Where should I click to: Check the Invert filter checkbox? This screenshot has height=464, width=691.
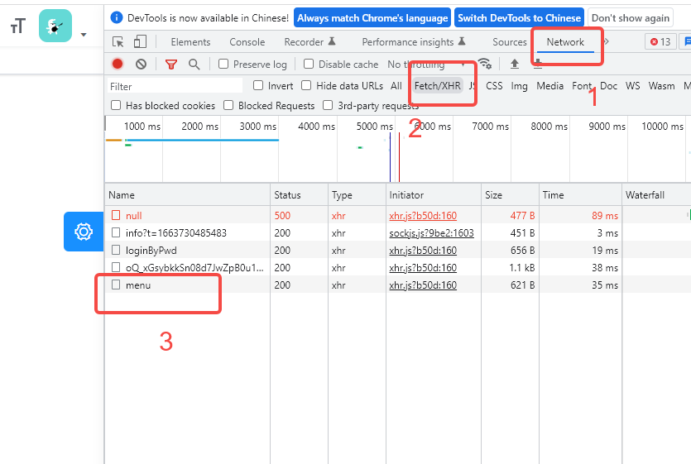click(258, 85)
